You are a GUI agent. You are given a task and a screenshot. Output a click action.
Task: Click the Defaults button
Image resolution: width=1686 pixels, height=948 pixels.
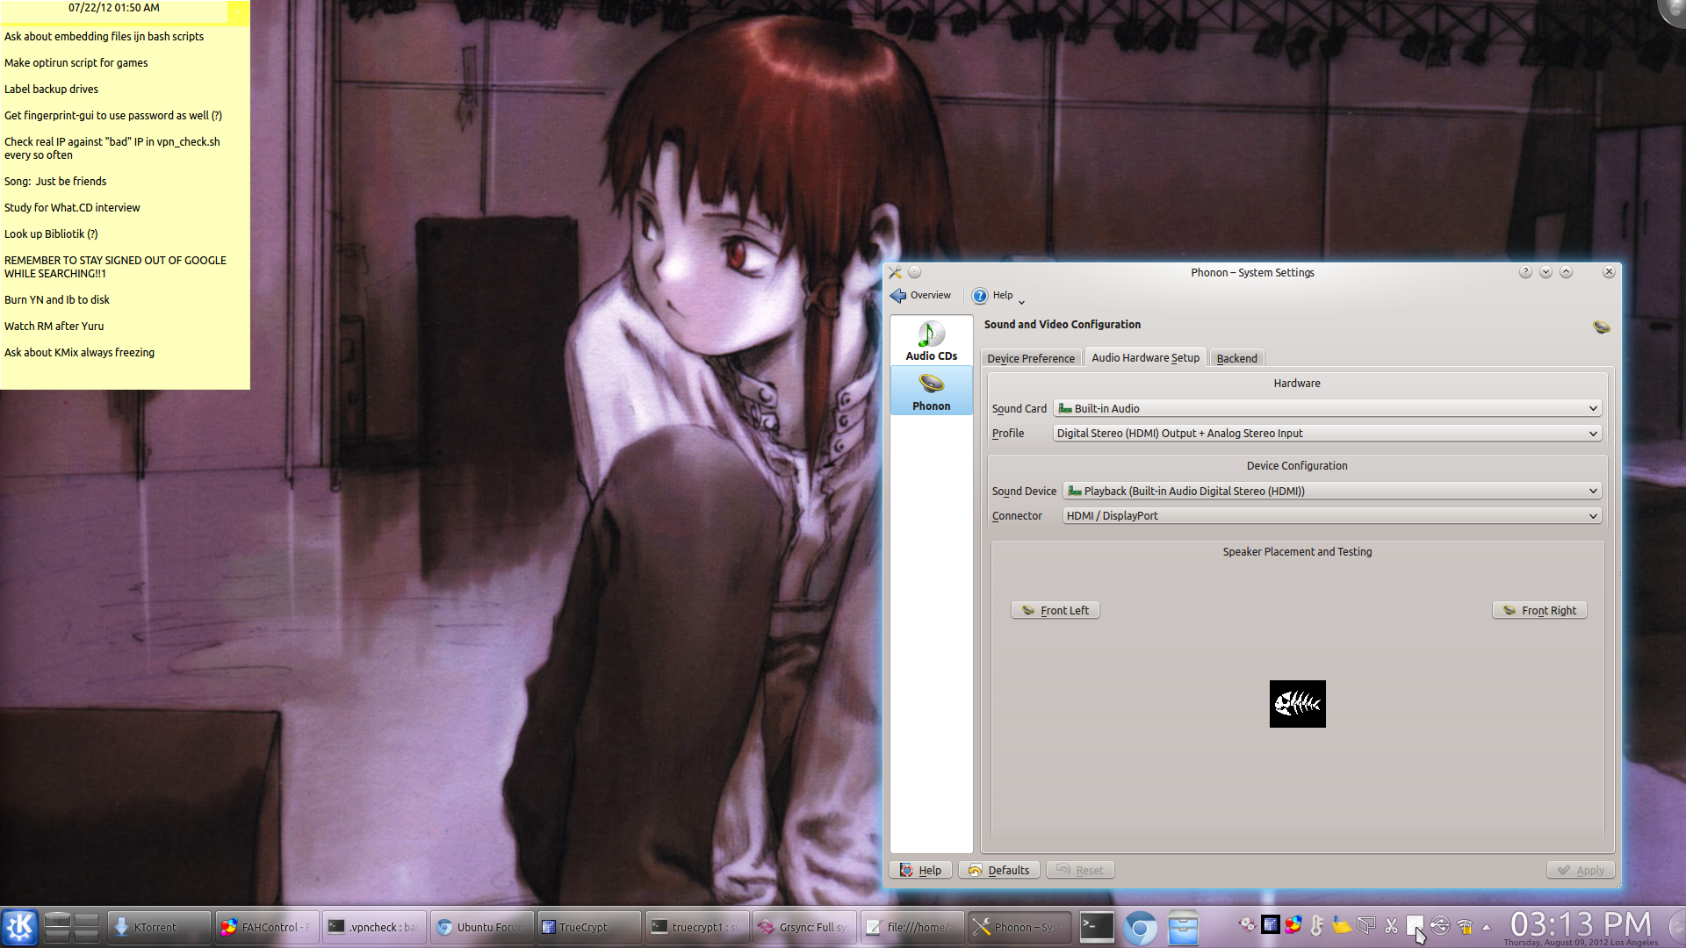tap(999, 870)
